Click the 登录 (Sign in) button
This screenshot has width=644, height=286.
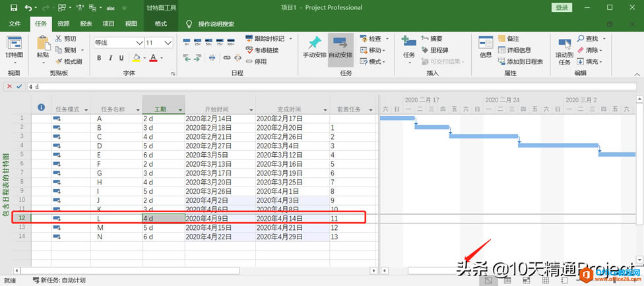(562, 8)
